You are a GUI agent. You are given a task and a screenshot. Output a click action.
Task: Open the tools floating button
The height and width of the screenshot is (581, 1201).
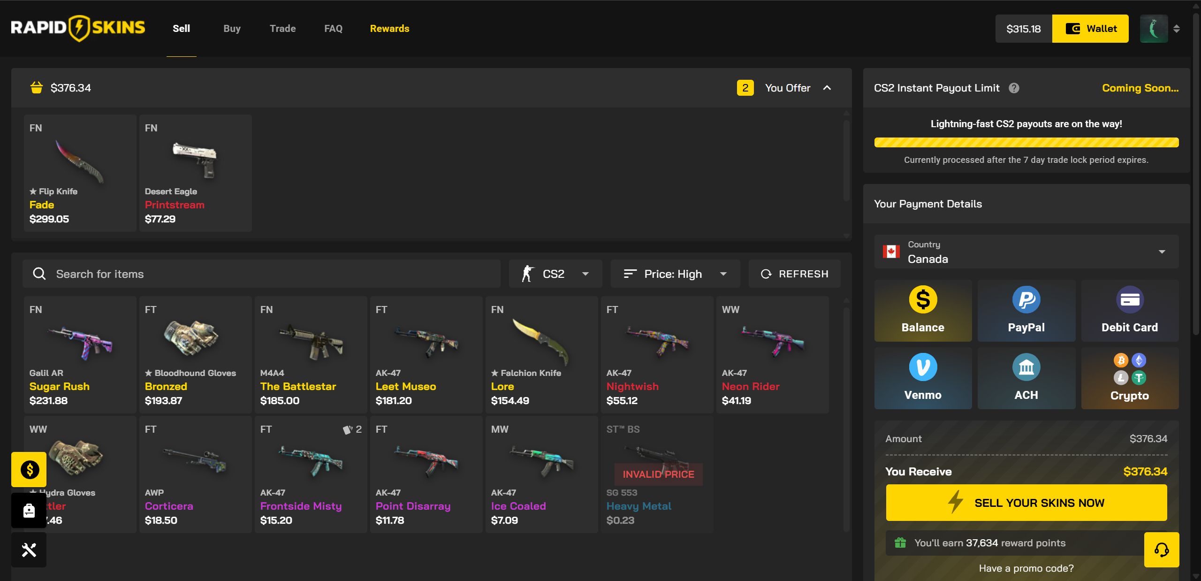pos(29,550)
